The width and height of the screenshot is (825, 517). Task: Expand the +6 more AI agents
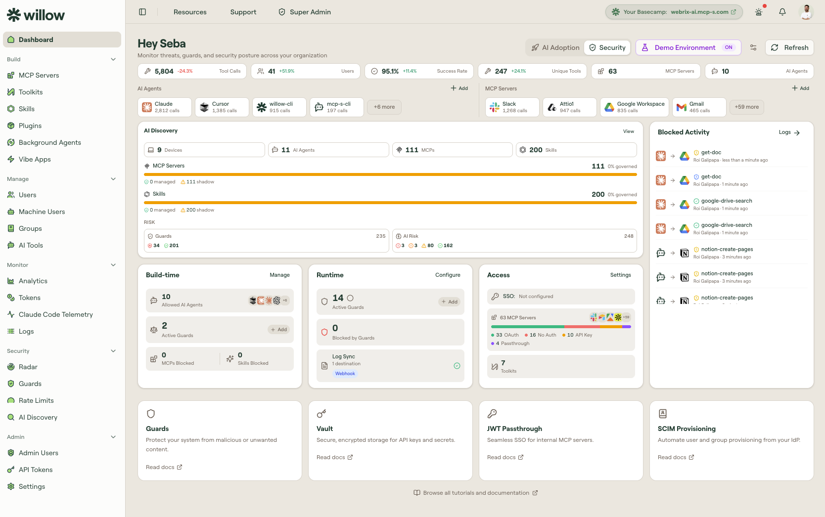384,107
